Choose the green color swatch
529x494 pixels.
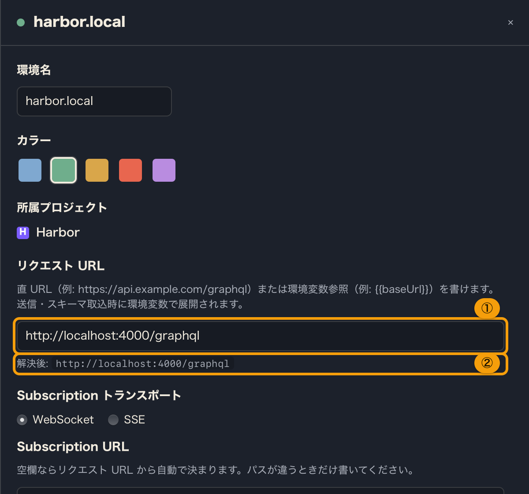tap(63, 170)
